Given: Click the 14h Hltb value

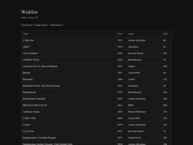Looking at the screenshot, I should [165, 92].
